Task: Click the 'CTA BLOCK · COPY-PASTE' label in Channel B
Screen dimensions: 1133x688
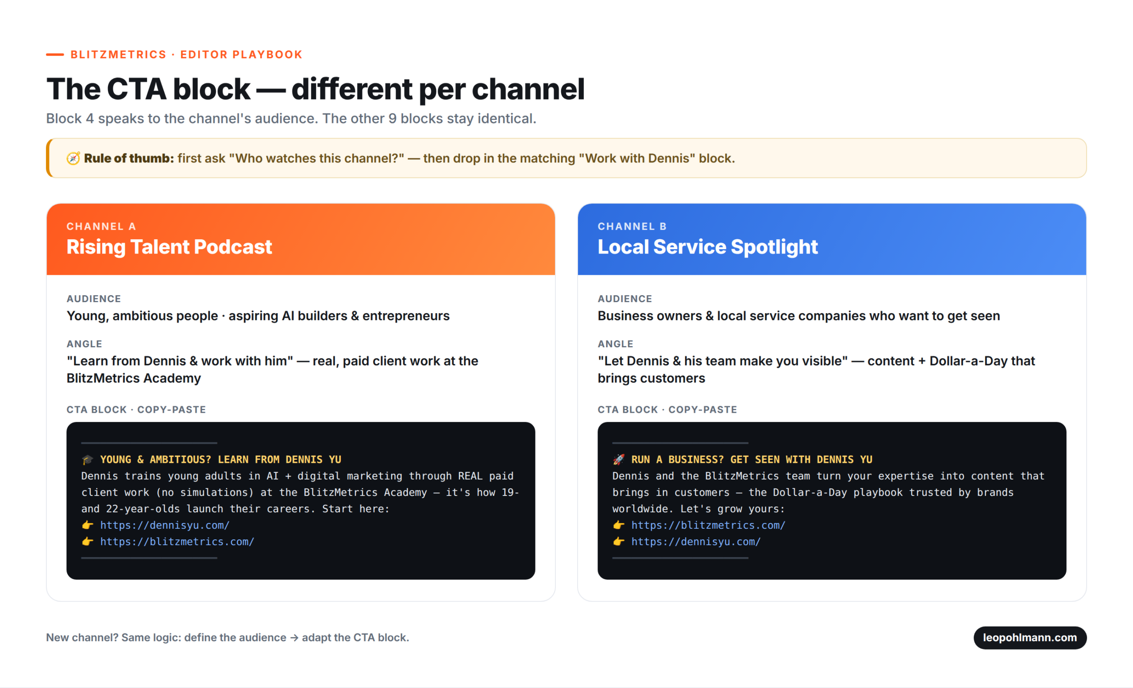Action: pos(667,410)
